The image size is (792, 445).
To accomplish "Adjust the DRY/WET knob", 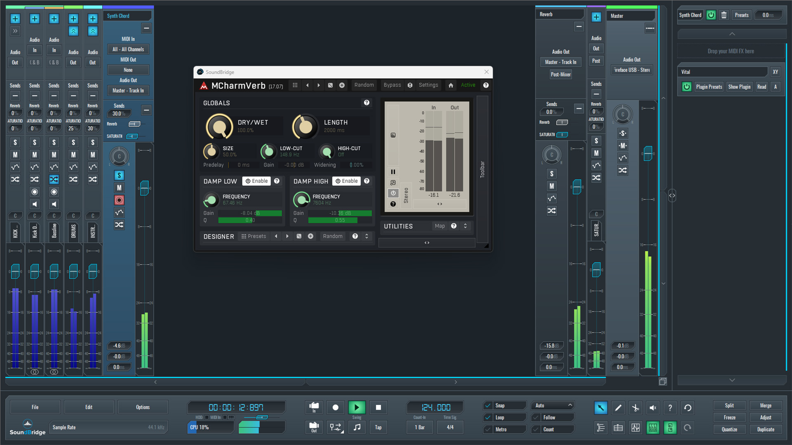I will tap(219, 126).
